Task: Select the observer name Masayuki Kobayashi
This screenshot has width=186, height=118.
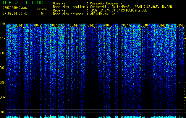Action: coord(106,3)
